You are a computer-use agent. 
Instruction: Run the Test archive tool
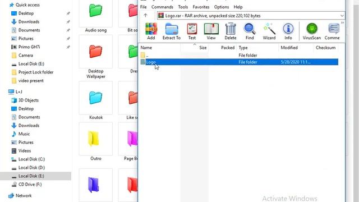point(192,31)
